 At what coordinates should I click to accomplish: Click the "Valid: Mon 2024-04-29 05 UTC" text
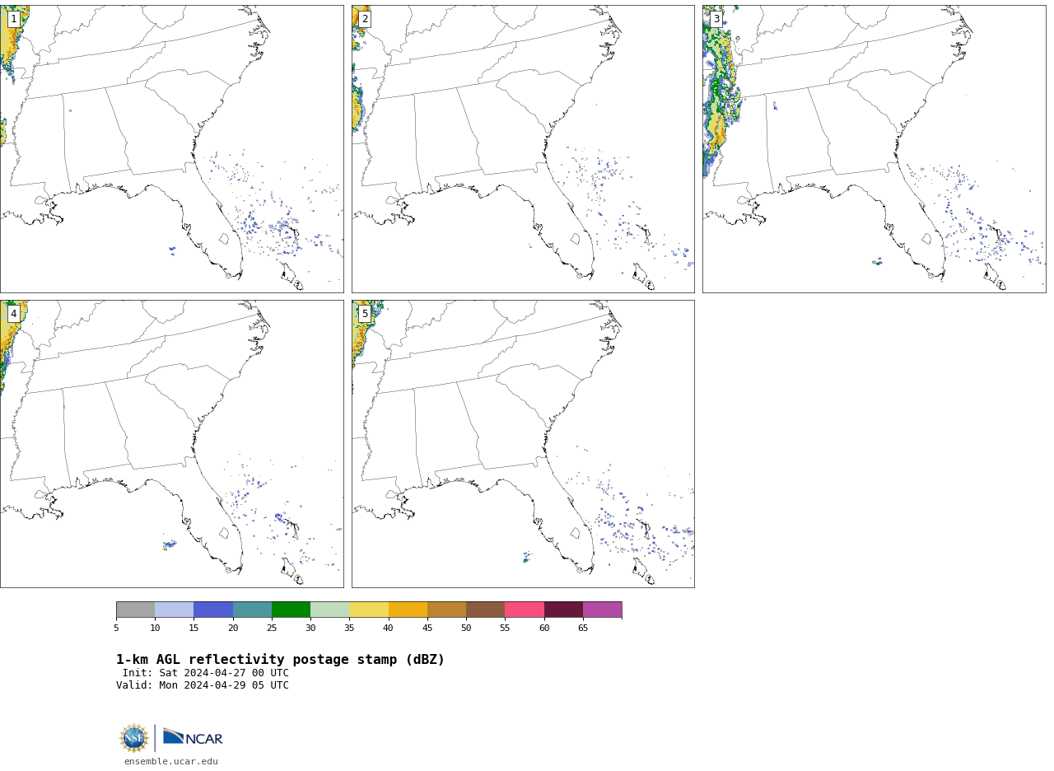(x=203, y=685)
